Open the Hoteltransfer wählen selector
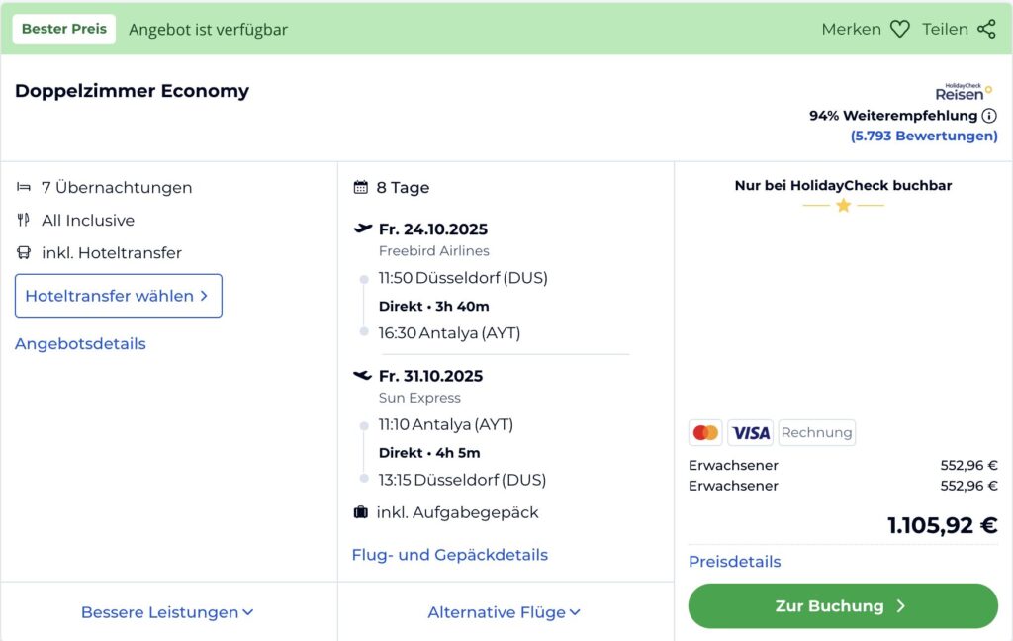The width and height of the screenshot is (1013, 641). click(118, 296)
